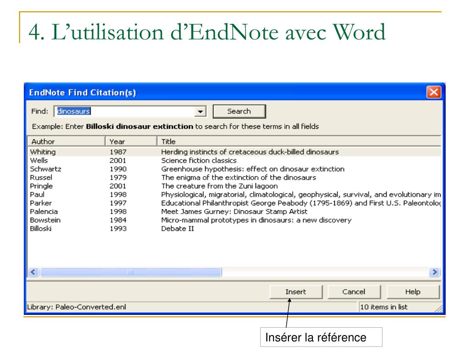Close the EndNote Find Citation(s) window
469x352 pixels.
(434, 92)
